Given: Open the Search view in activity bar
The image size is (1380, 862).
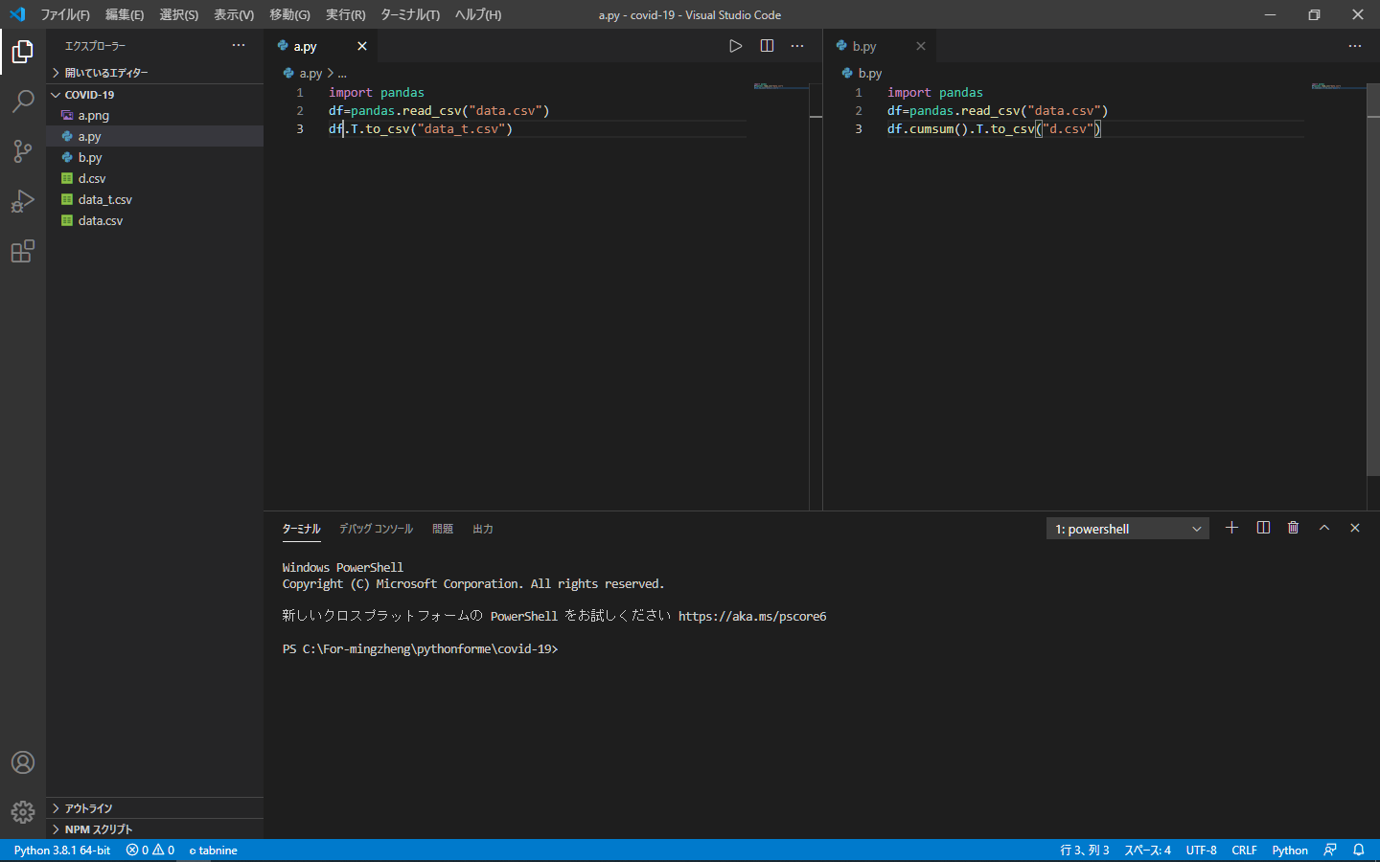Looking at the screenshot, I should point(23,102).
